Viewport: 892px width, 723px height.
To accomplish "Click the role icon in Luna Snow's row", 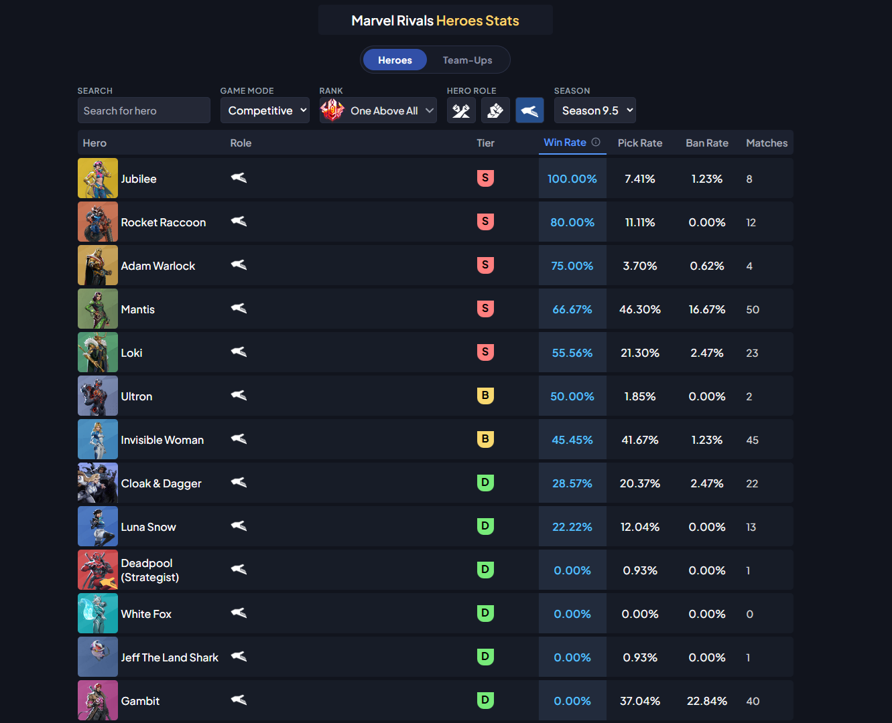I will click(239, 526).
